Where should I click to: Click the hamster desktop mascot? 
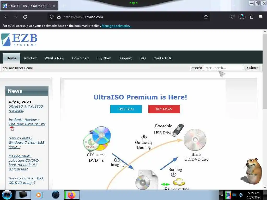point(252,171)
